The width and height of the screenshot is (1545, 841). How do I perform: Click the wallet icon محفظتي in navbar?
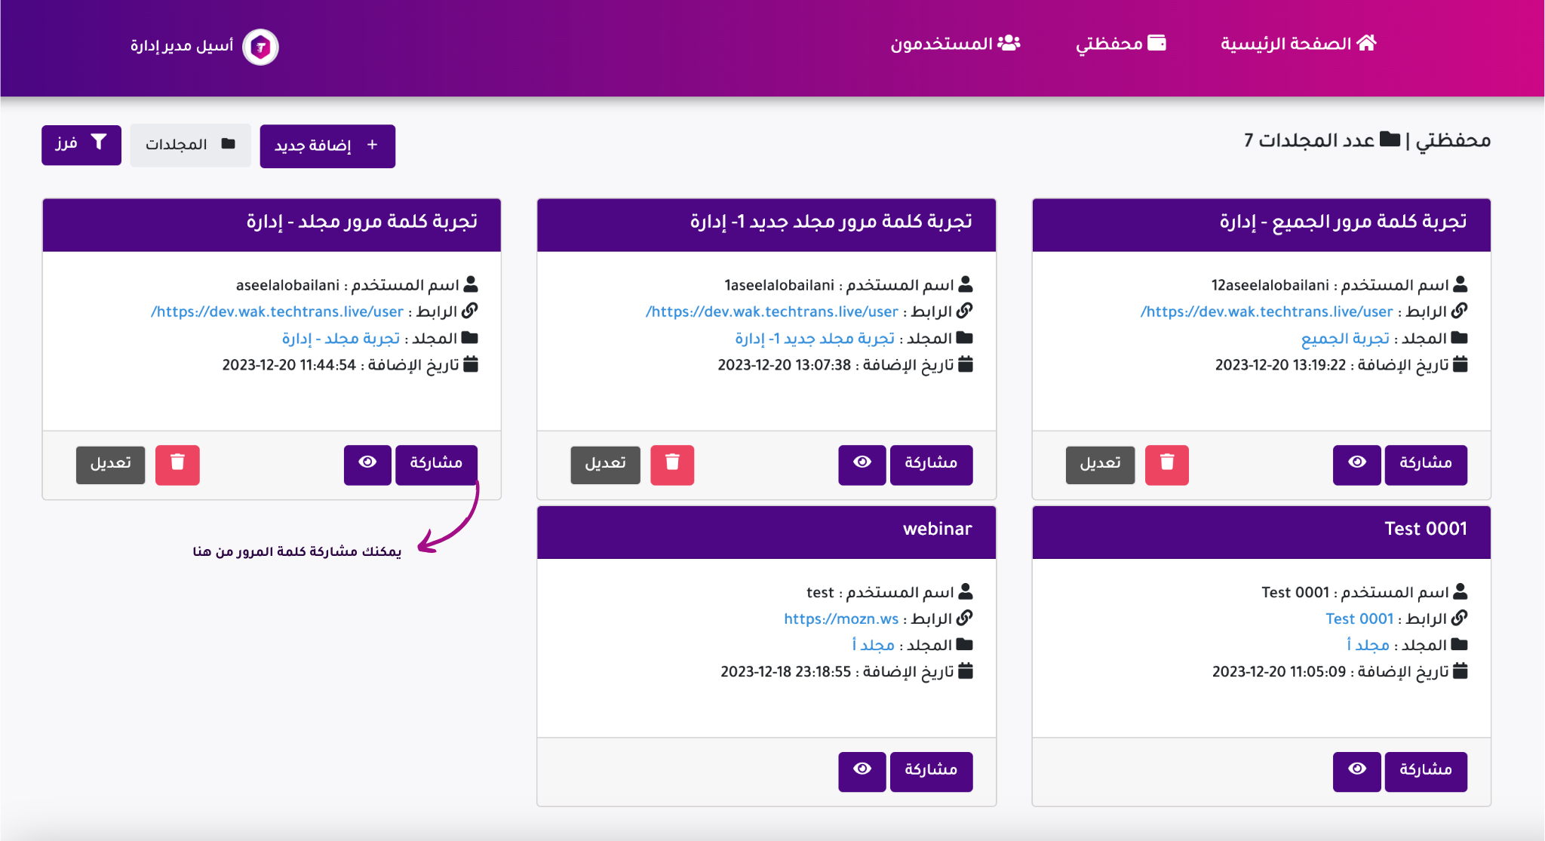pos(1156,43)
